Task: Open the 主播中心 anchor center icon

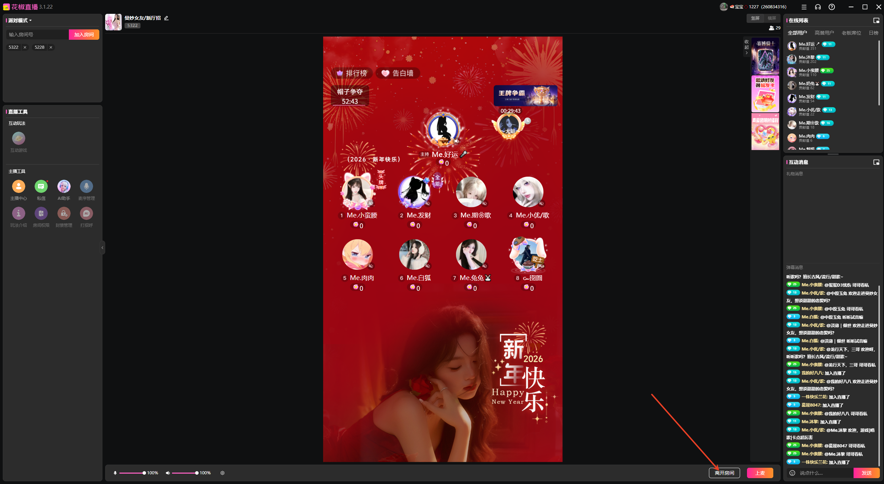Action: tap(18, 186)
